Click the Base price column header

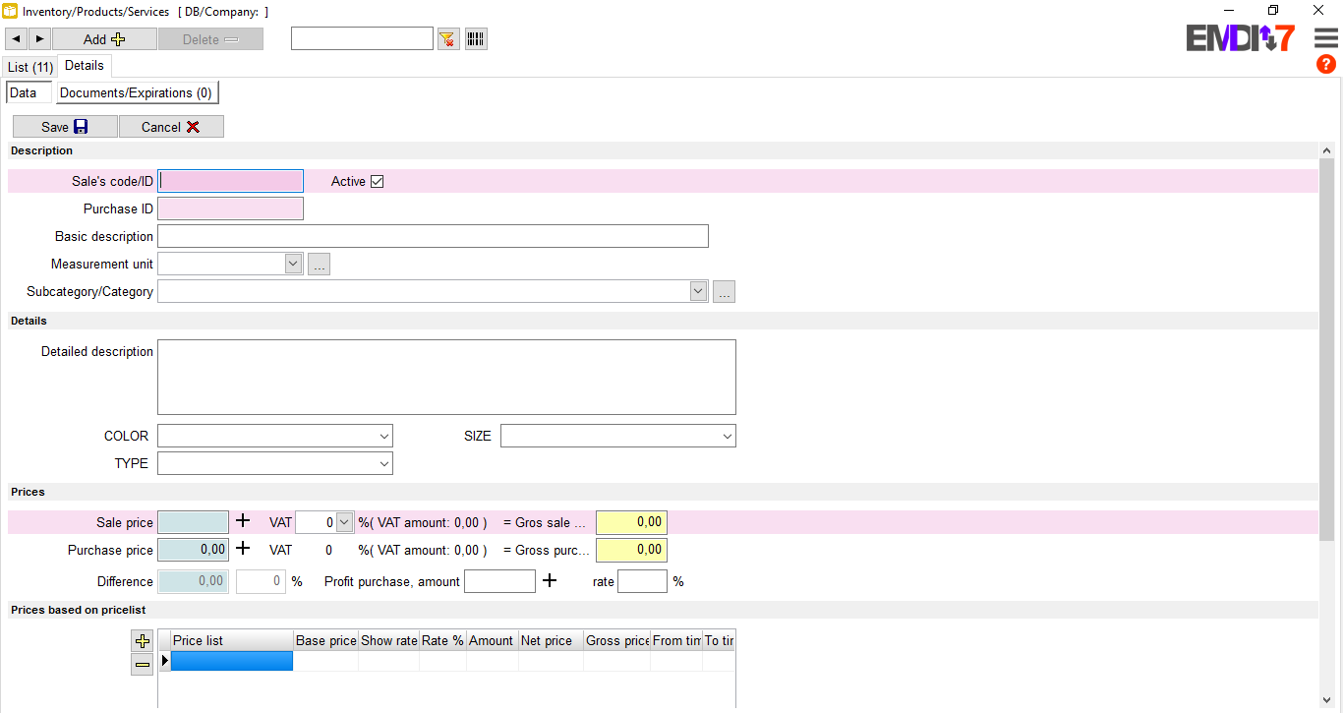[325, 640]
